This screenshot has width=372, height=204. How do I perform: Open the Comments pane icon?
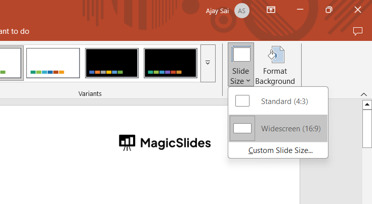pos(358,31)
